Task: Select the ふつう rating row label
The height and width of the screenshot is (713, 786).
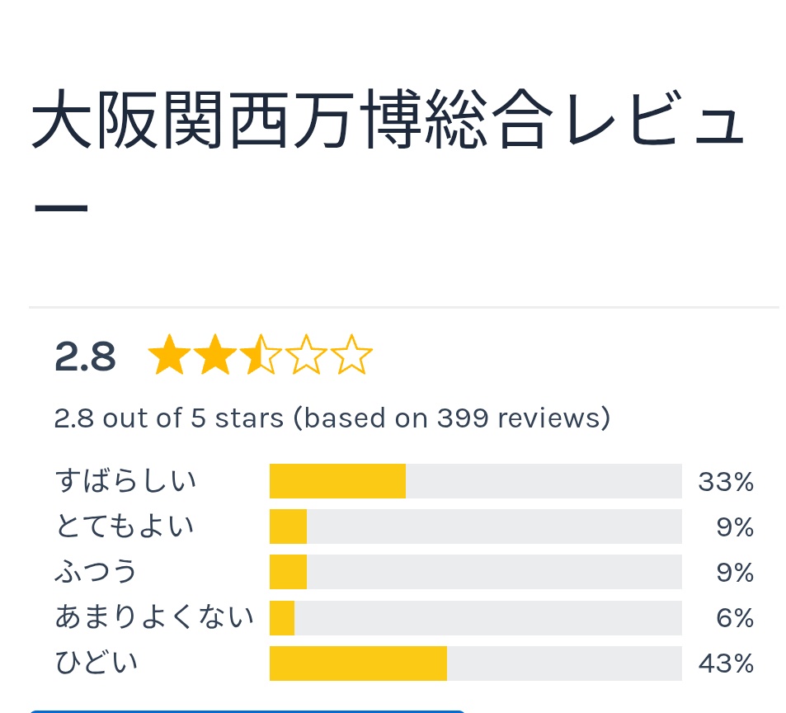Action: tap(96, 572)
